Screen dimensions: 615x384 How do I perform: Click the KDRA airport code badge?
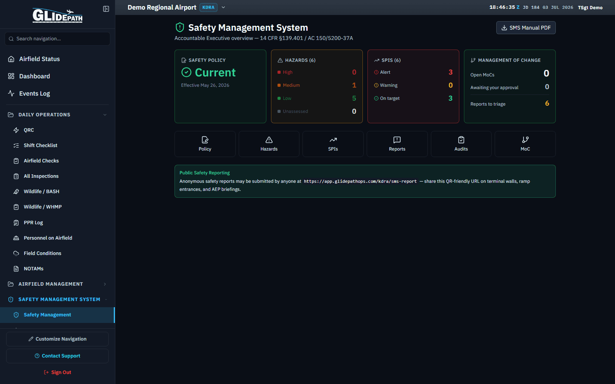[x=208, y=7]
